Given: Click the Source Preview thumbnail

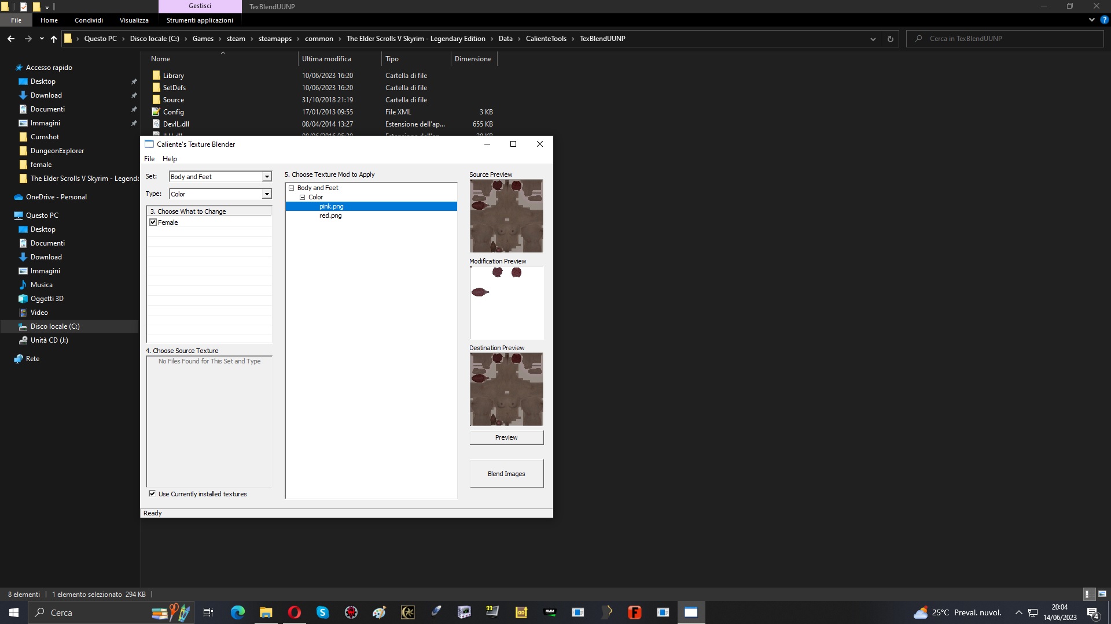Looking at the screenshot, I should [x=506, y=216].
